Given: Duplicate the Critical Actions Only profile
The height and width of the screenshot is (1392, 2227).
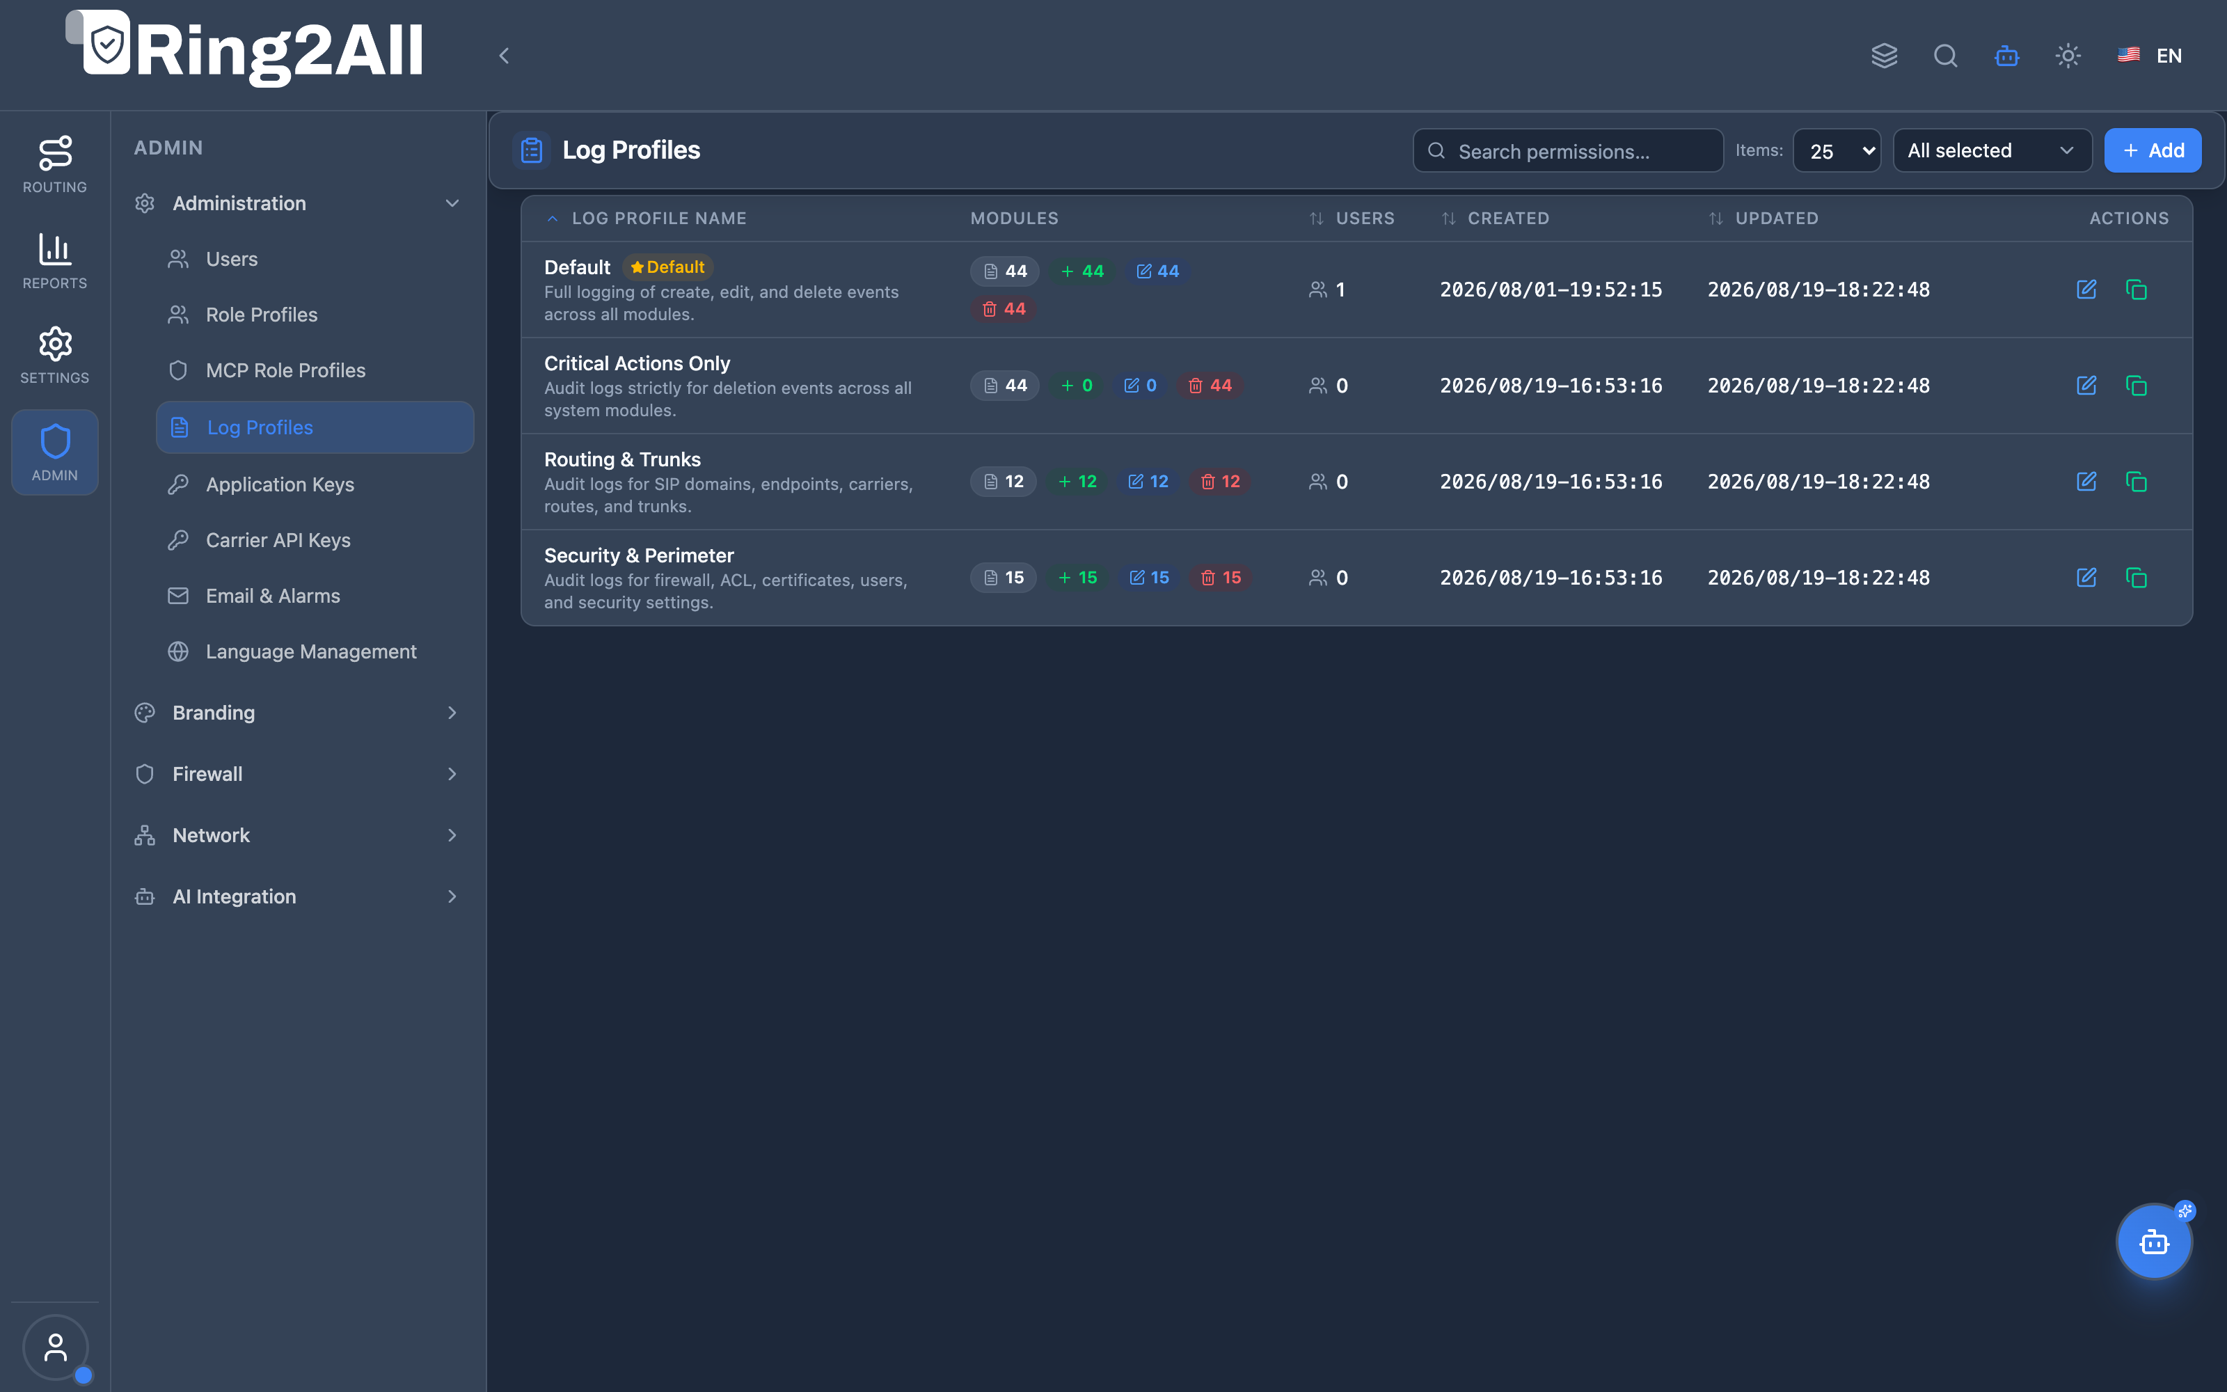Looking at the screenshot, I should click(2136, 385).
